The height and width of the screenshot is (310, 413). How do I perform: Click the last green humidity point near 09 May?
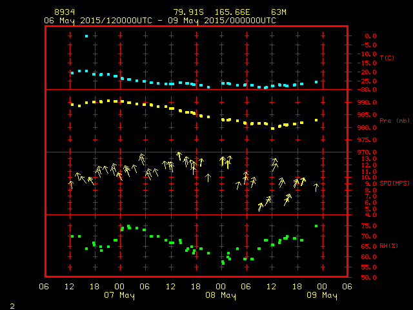tap(316, 226)
